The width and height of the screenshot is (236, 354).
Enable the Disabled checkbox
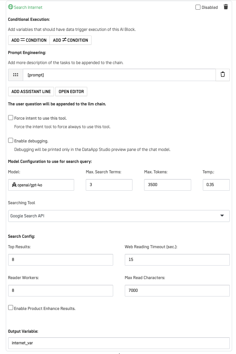click(197, 7)
